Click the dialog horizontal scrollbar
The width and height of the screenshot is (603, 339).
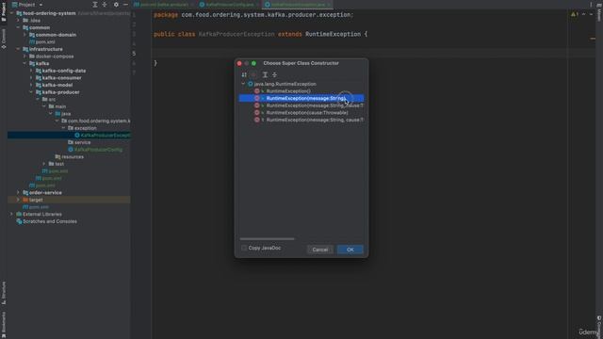(268, 238)
